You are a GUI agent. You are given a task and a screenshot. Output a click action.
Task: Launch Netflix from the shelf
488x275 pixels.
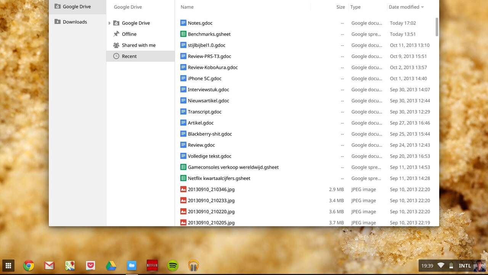152,265
